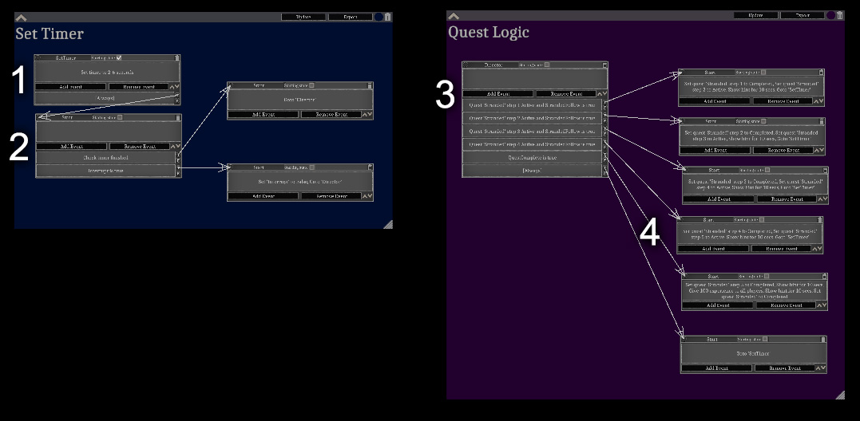Select the Quest 'Stranded' step 4 Active event row
Screen dimensions: 860x421
click(532, 144)
